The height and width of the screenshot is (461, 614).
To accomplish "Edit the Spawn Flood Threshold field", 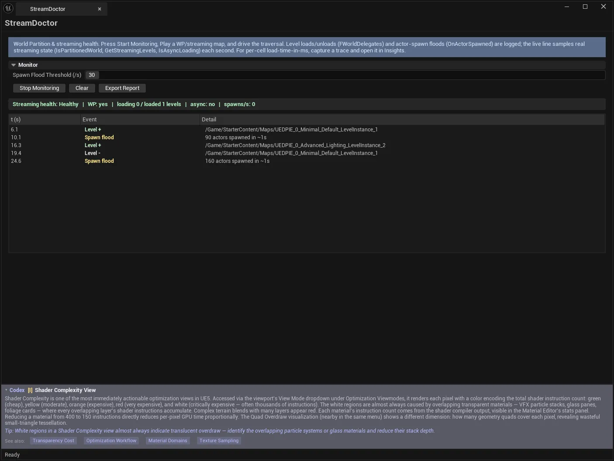I will 345,75.
